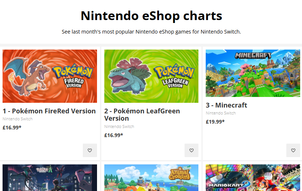Go to the '3 - Minecraft' title link

[x=226, y=105]
